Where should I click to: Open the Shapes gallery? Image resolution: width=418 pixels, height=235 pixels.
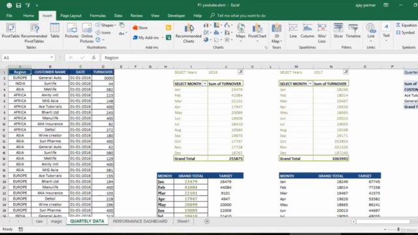coord(106,25)
